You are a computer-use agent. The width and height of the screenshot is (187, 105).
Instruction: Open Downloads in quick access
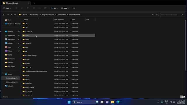click(x=11, y=36)
